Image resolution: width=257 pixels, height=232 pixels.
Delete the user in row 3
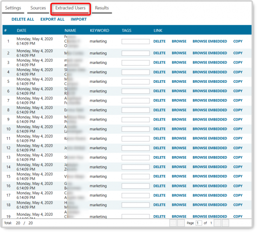click(159, 63)
